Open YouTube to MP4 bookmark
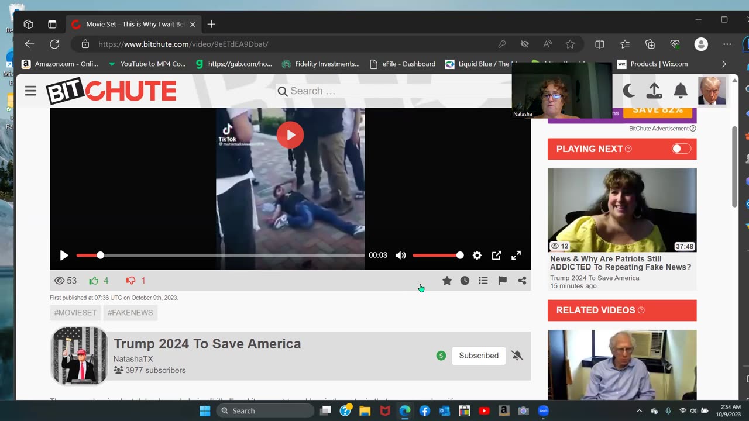This screenshot has width=749, height=421. pos(146,64)
